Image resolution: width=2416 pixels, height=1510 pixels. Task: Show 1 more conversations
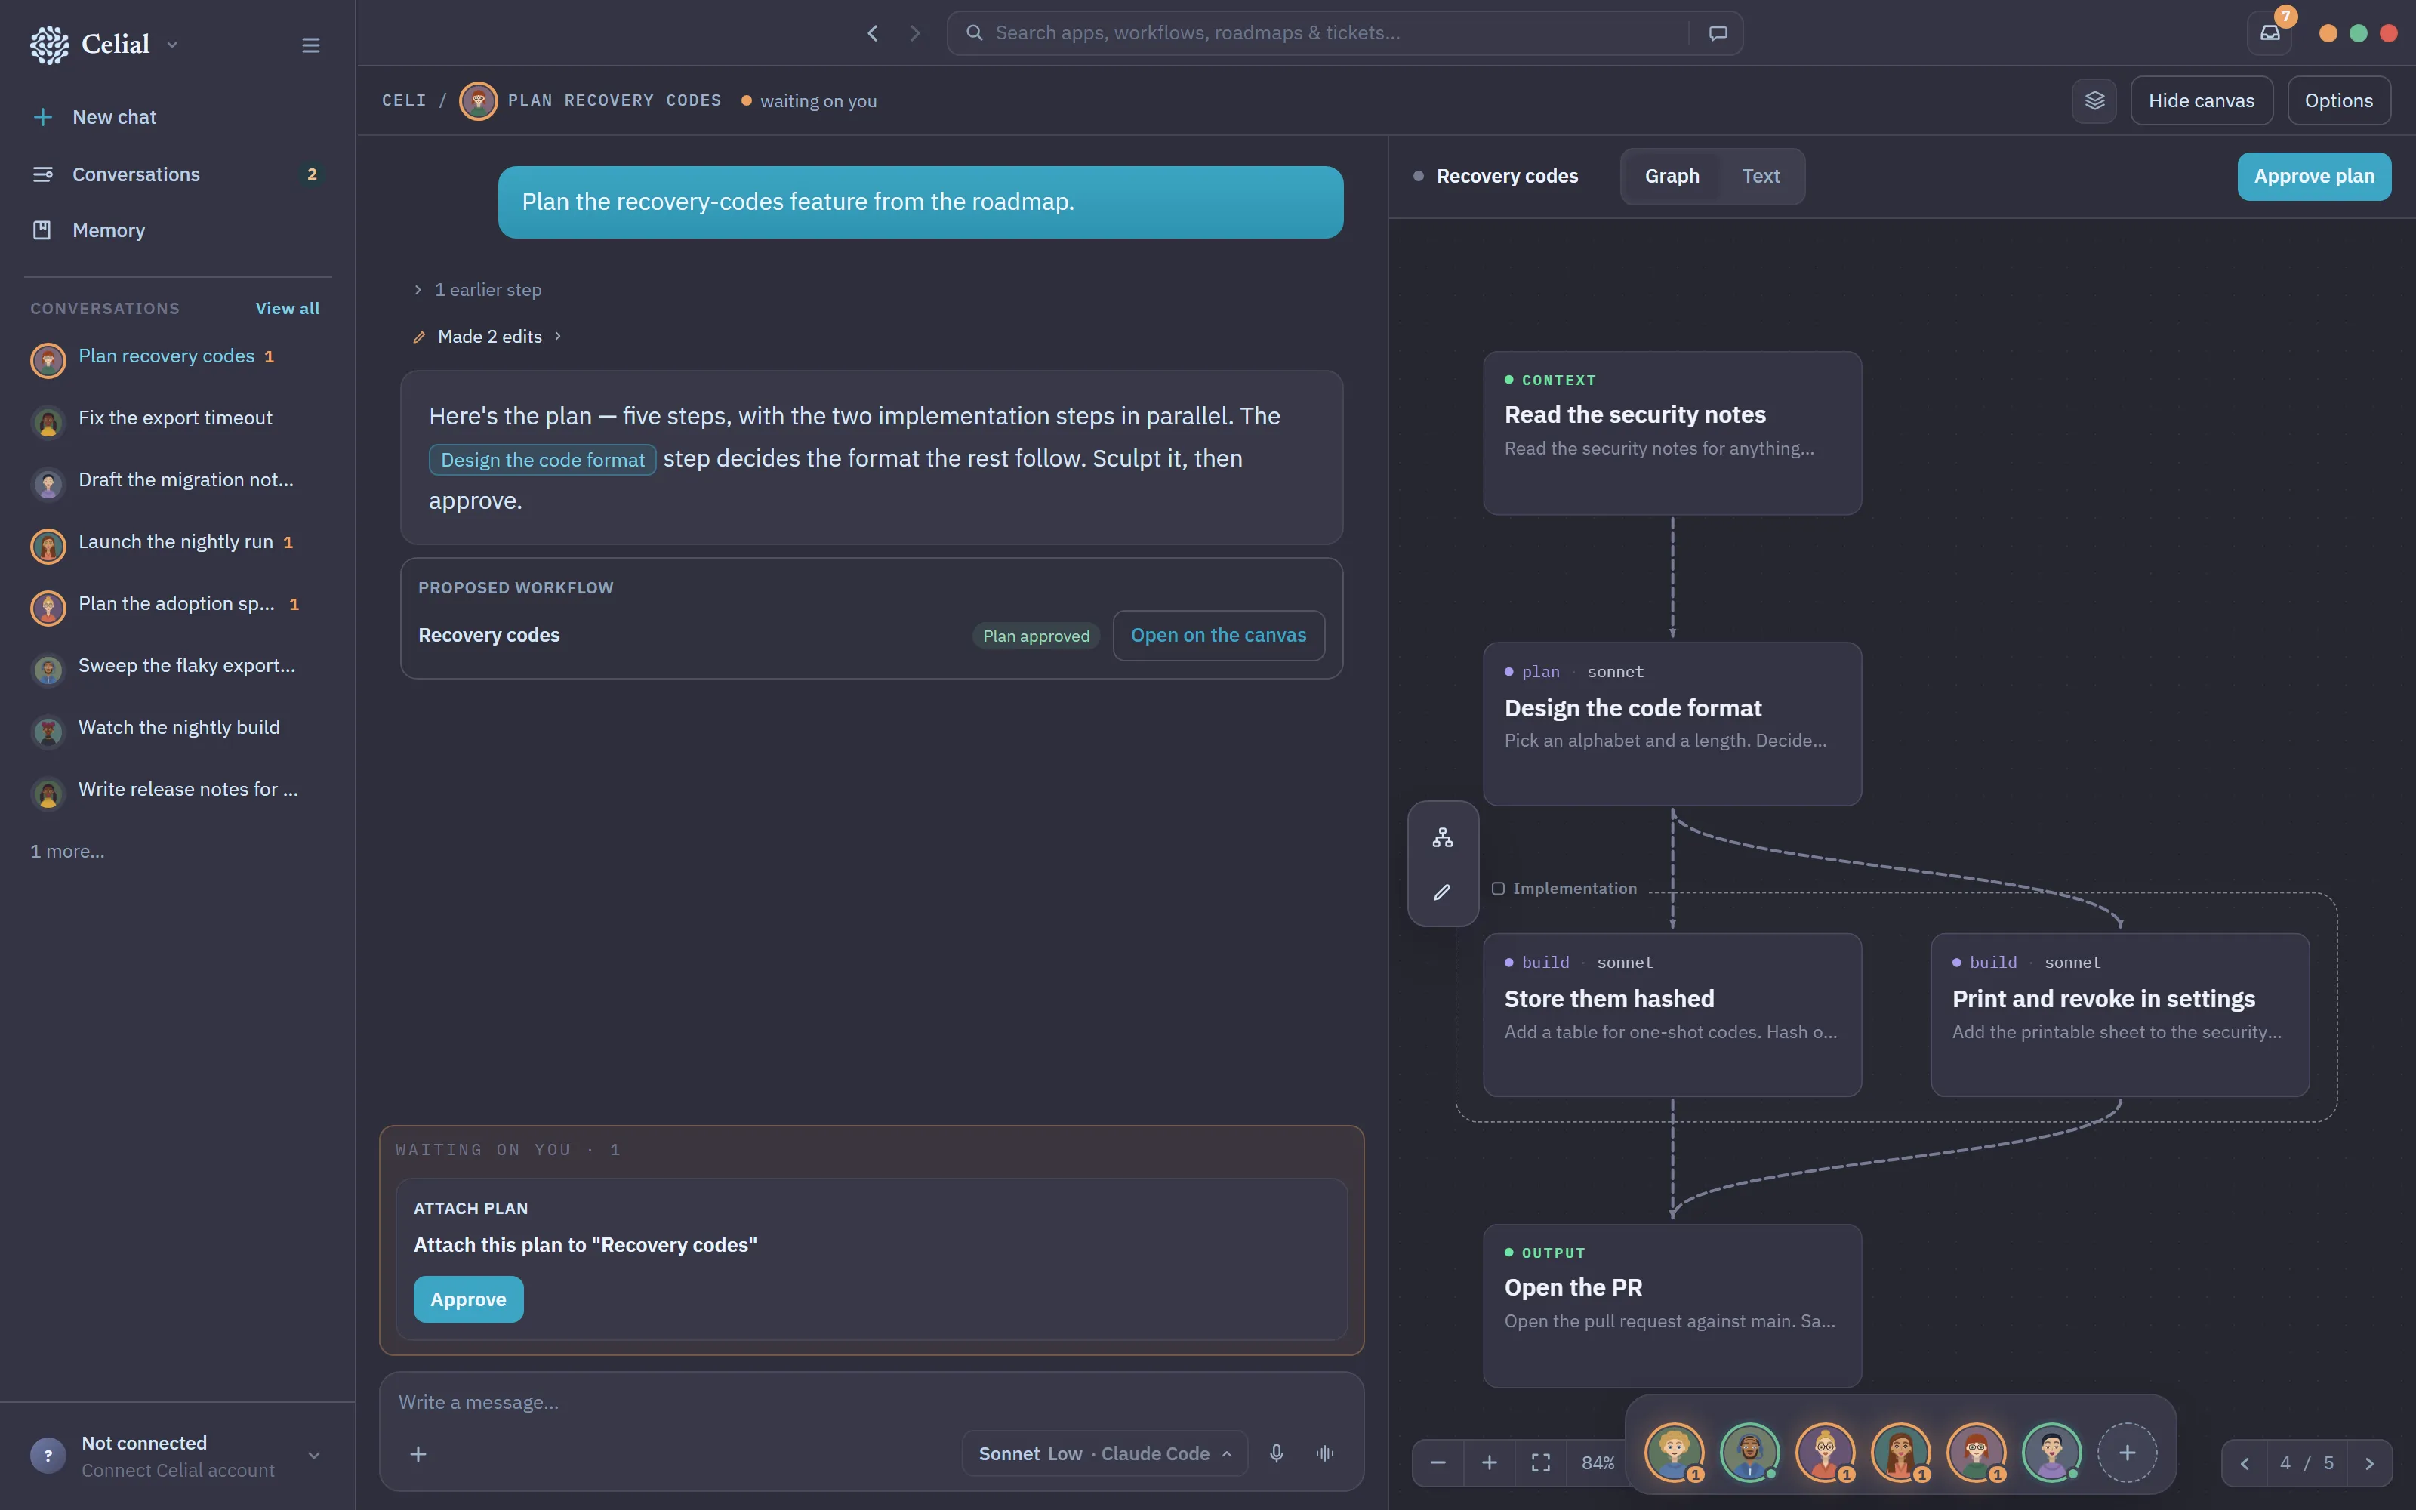67,852
